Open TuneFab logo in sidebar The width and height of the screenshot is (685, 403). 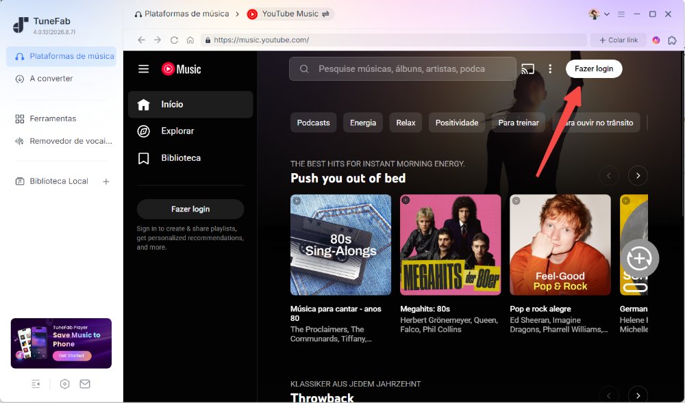pos(21,25)
